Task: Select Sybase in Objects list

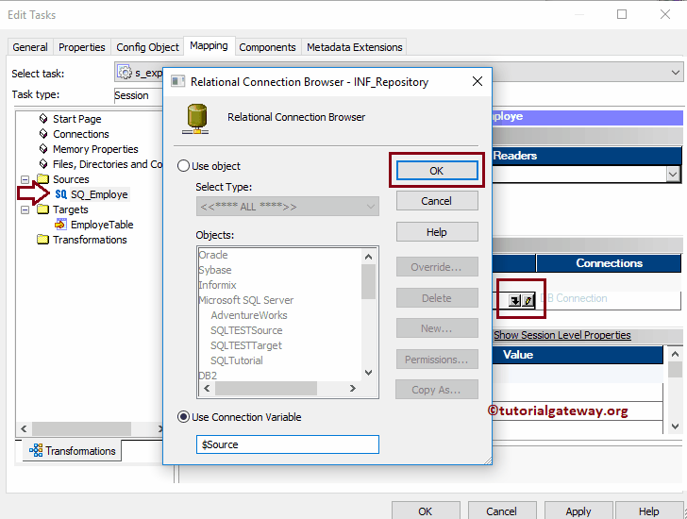Action: (215, 270)
